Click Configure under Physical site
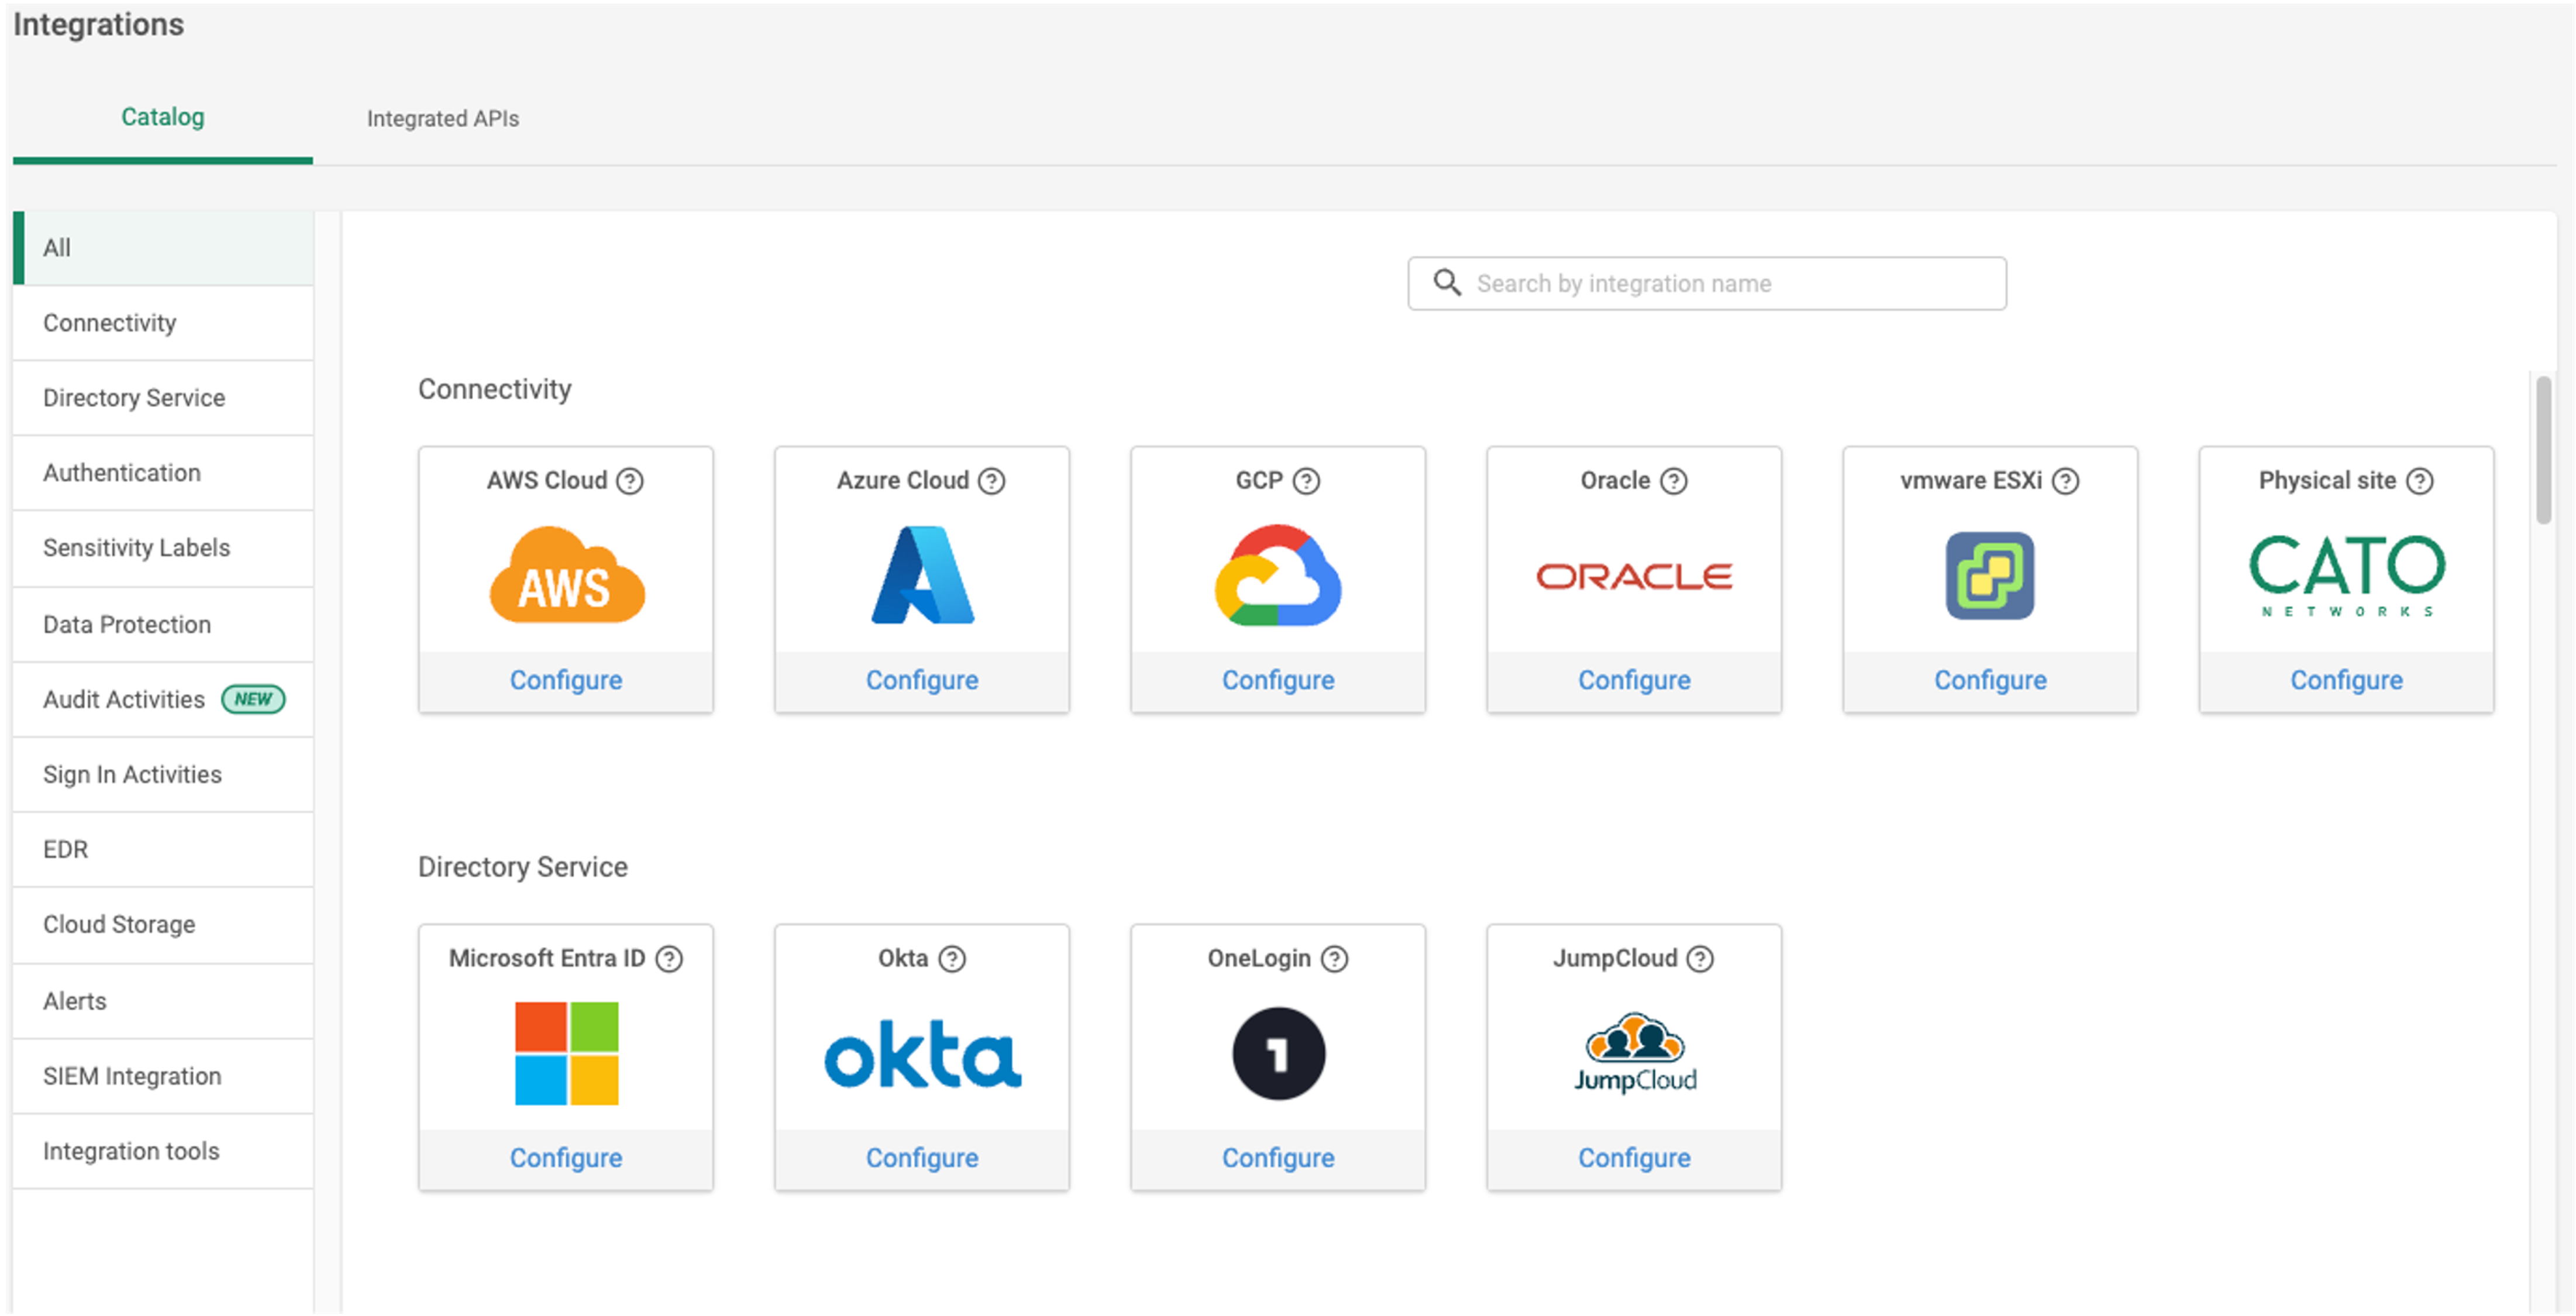Viewport: 2576px width, 1316px height. 2346,680
